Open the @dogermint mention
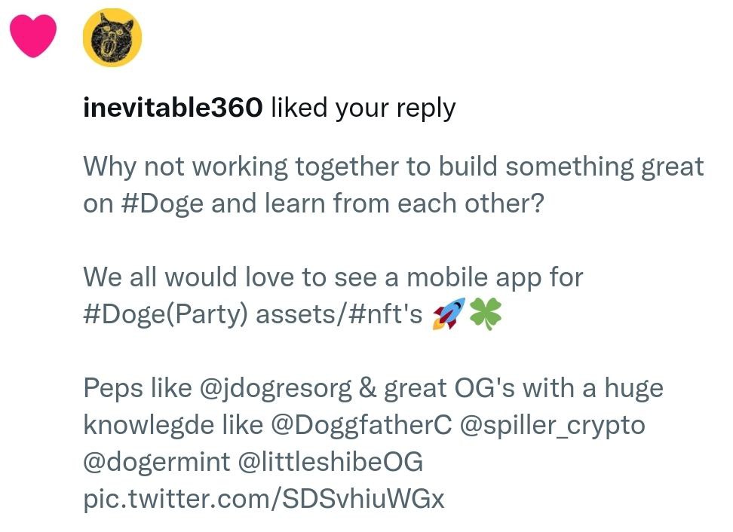The height and width of the screenshot is (532, 733). 157,462
